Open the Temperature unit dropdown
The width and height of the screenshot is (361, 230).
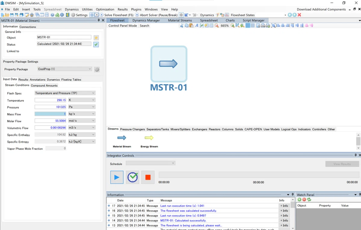click(82, 100)
